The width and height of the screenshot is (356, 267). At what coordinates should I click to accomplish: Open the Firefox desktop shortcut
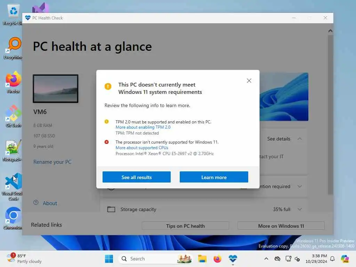coord(13,82)
